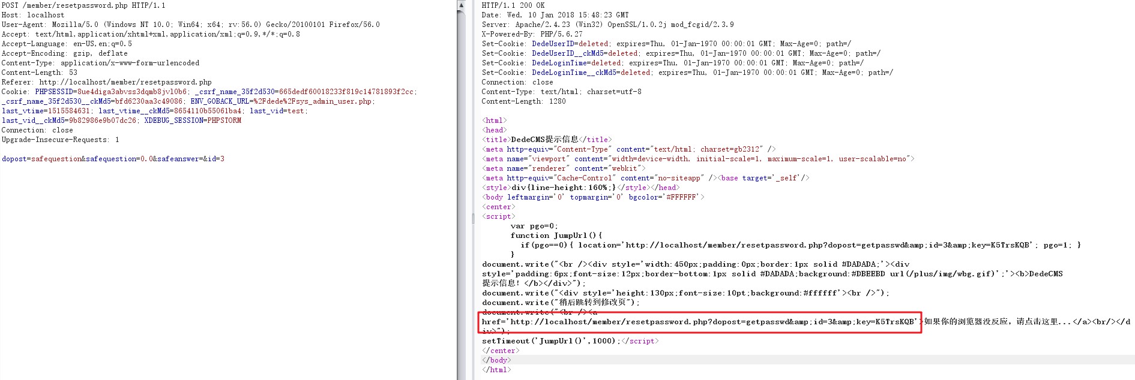Click document.write 稍后跳转到修改页 line
This screenshot has width=1135, height=380.
pos(561,303)
